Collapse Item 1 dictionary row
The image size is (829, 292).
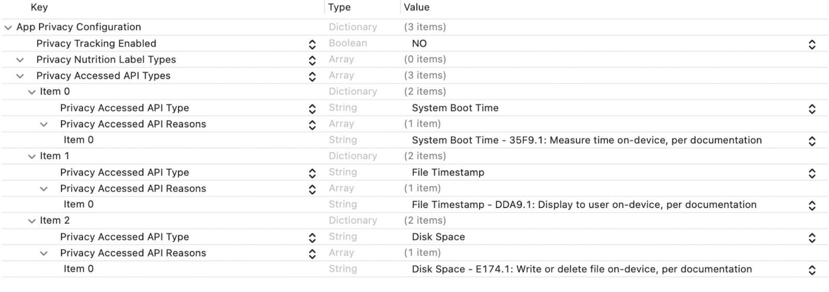point(32,157)
